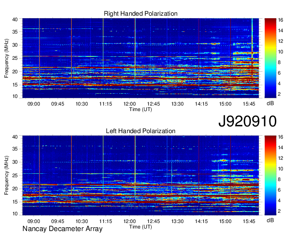
Task: Click the 6 dB label on Left Handed color bar
Action: point(279,190)
